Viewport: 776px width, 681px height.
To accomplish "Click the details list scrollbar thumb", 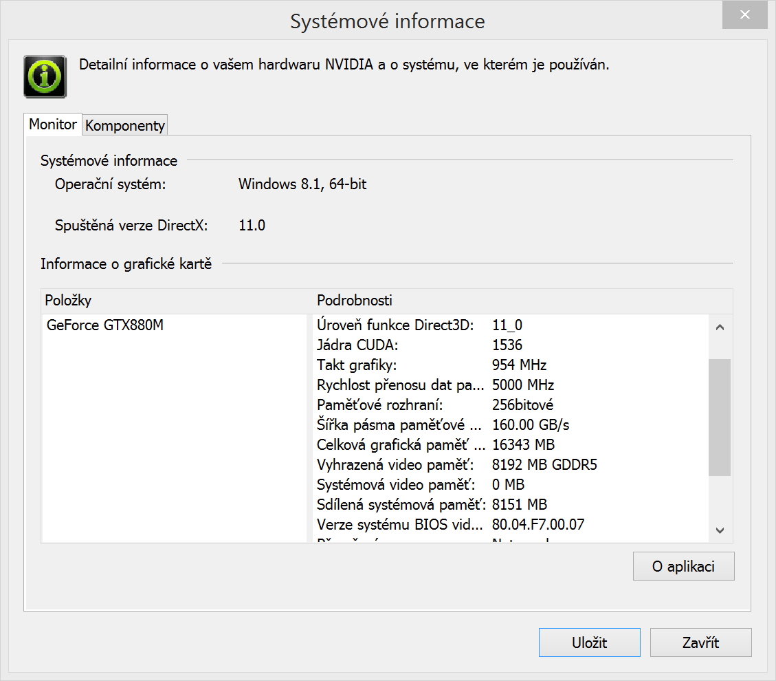I will pyautogui.click(x=720, y=416).
